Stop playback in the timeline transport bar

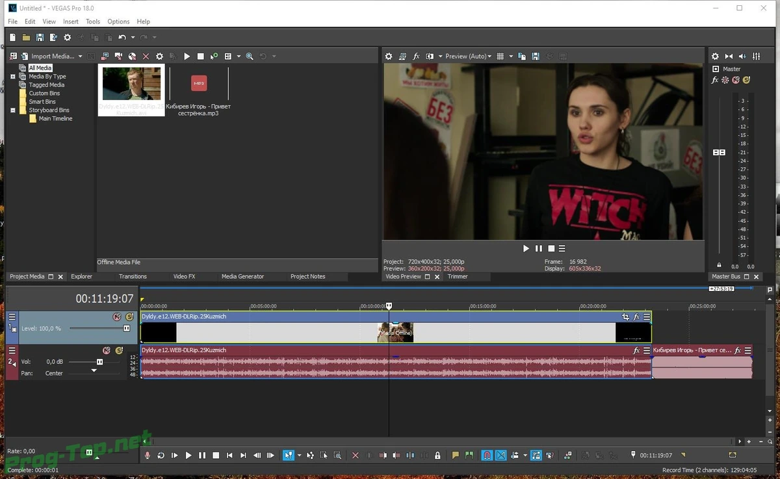[x=216, y=456]
